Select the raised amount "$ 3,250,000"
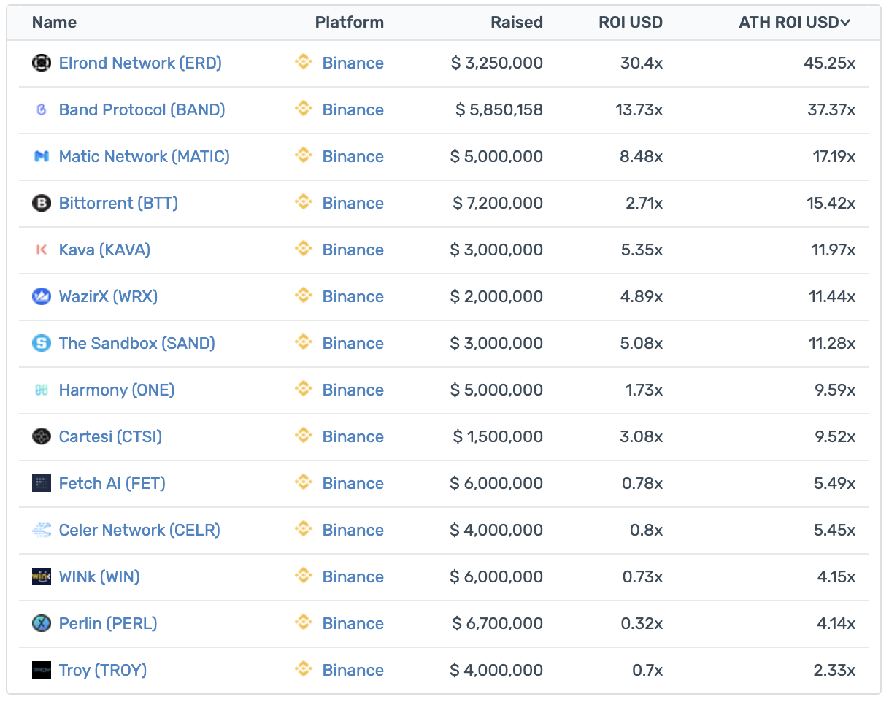Viewport: 889px width, 702px height. click(497, 63)
